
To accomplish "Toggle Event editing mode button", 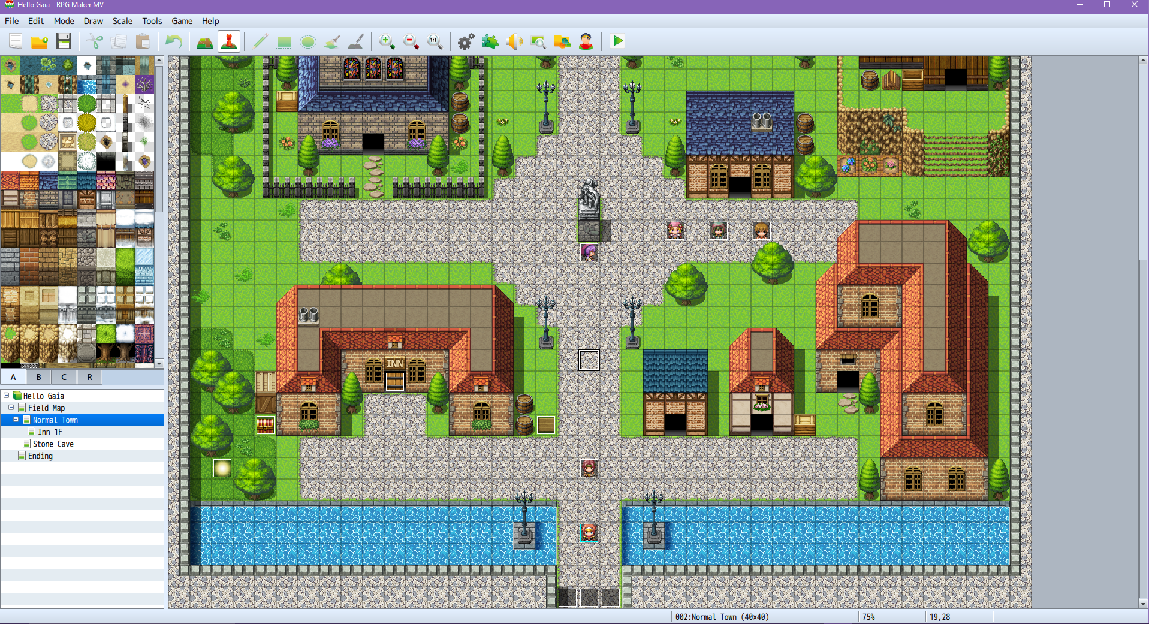I will (x=229, y=41).
